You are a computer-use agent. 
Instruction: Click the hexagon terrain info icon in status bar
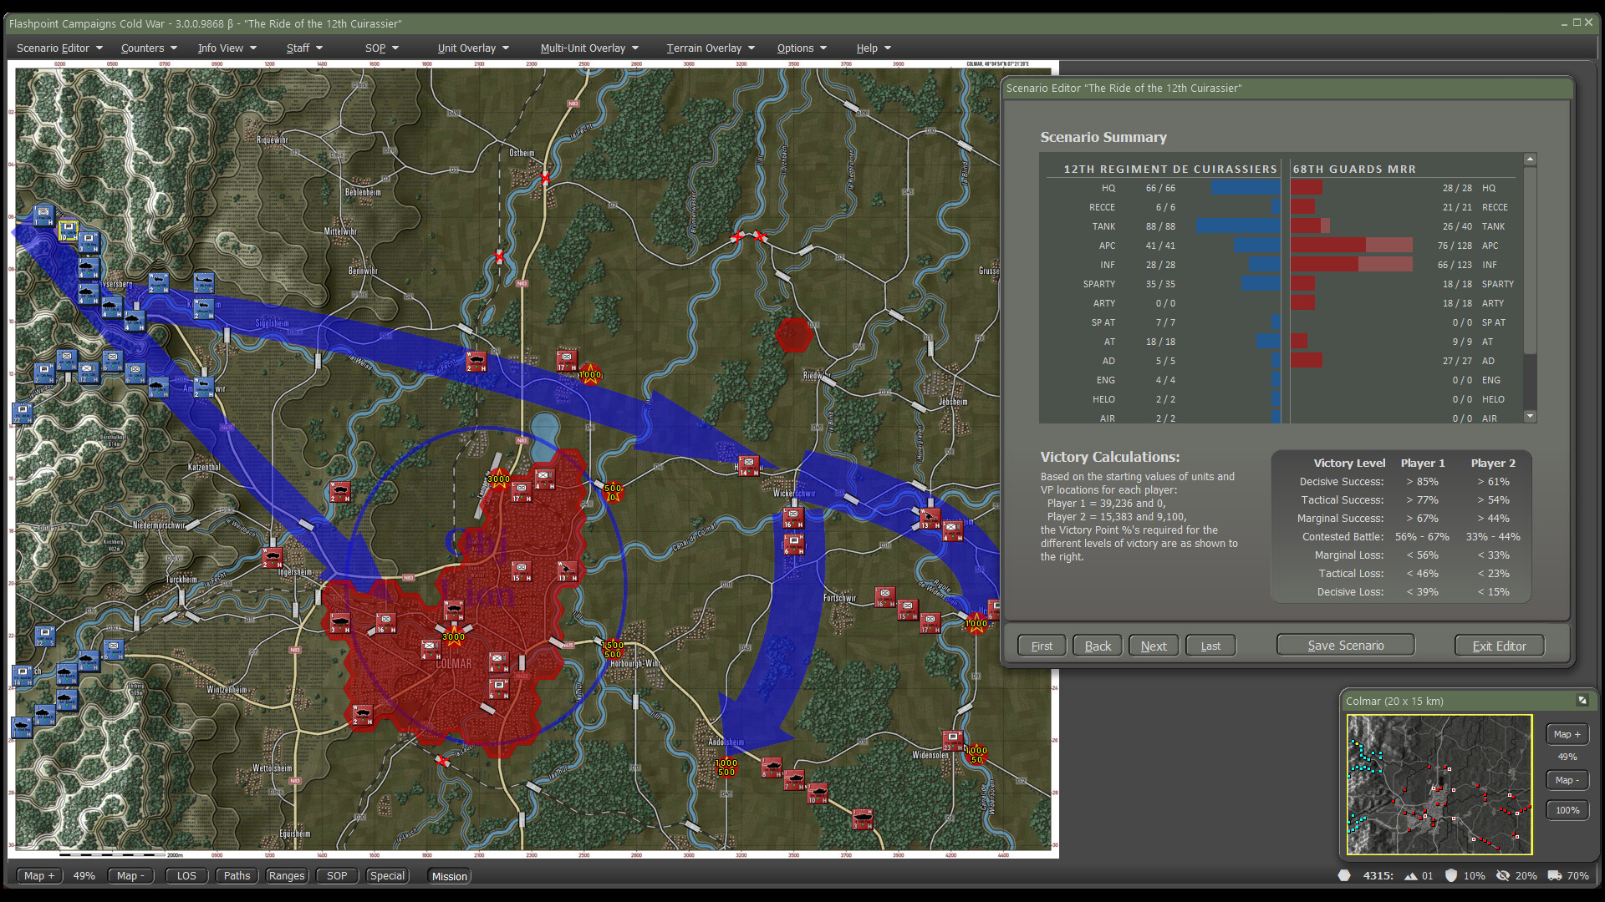tap(1346, 875)
